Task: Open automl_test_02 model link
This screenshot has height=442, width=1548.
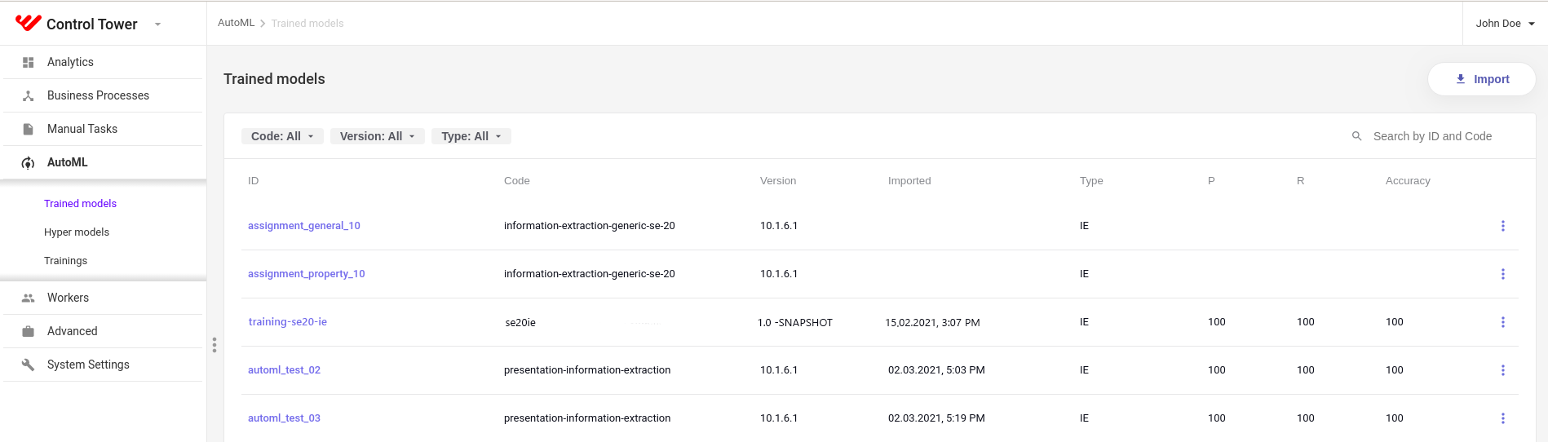Action: click(284, 369)
